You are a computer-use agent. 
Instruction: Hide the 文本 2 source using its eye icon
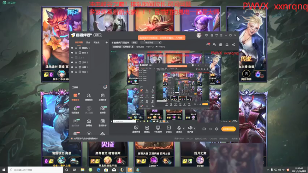72,62
